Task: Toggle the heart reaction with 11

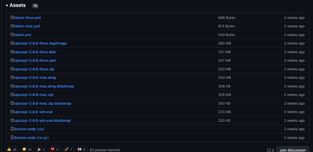Action: 55,149
